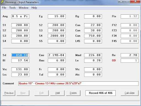This screenshot has height=106, width=141.
Task: Click the Fta label text
Action: pos(114,16)
